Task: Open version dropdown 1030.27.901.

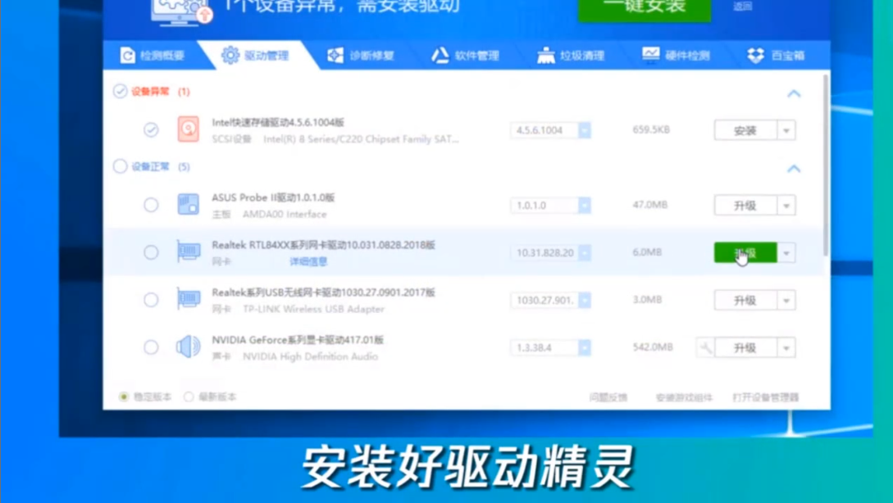Action: pyautogui.click(x=585, y=300)
